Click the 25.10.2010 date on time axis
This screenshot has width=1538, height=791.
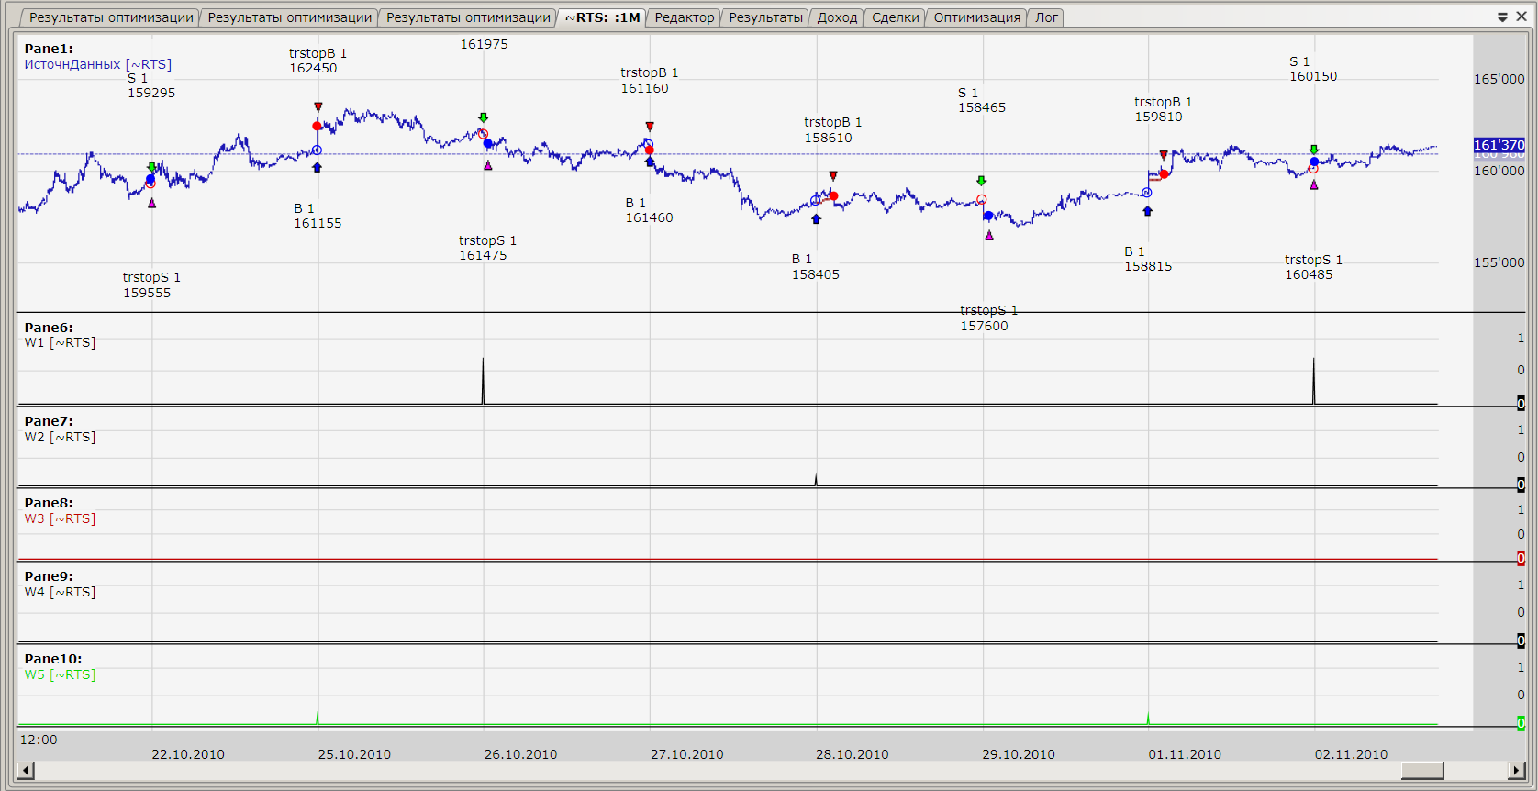(x=354, y=754)
